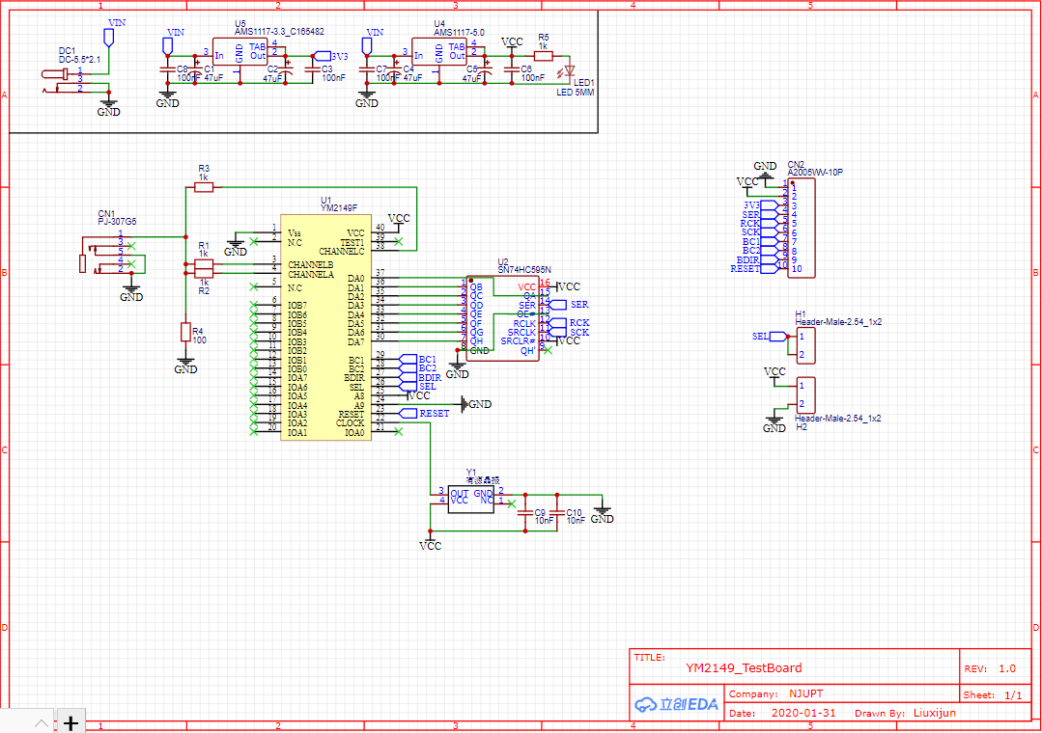The width and height of the screenshot is (1042, 733).
Task: Select the YM2149F chip U1 symbol
Action: [325, 327]
